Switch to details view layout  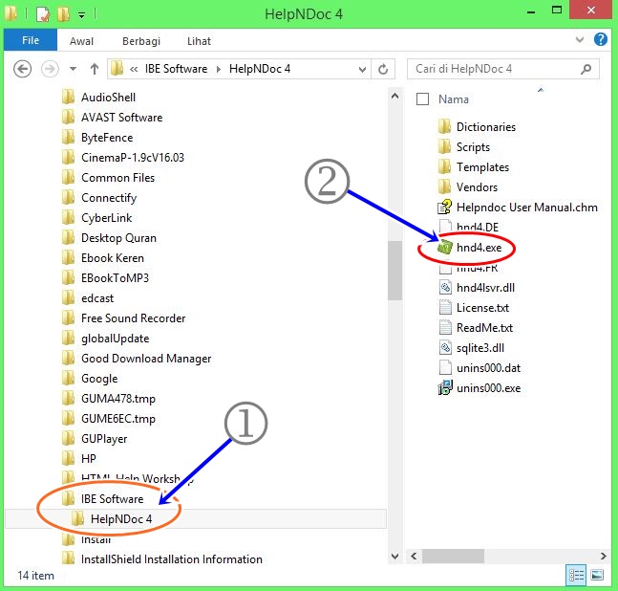click(575, 575)
